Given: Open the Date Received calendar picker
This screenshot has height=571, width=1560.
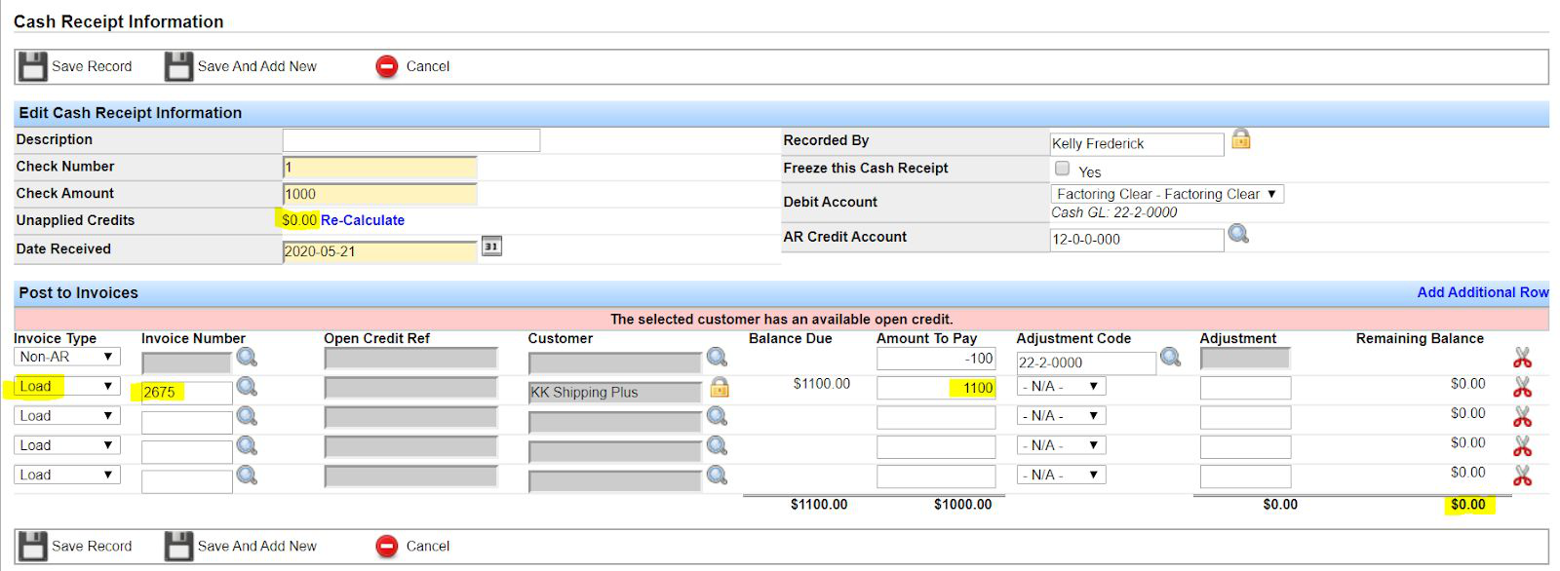Looking at the screenshot, I should point(491,247).
